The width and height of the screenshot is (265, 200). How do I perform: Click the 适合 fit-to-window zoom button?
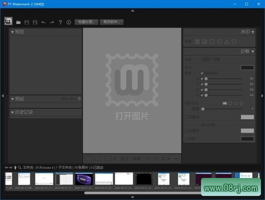[124, 159]
